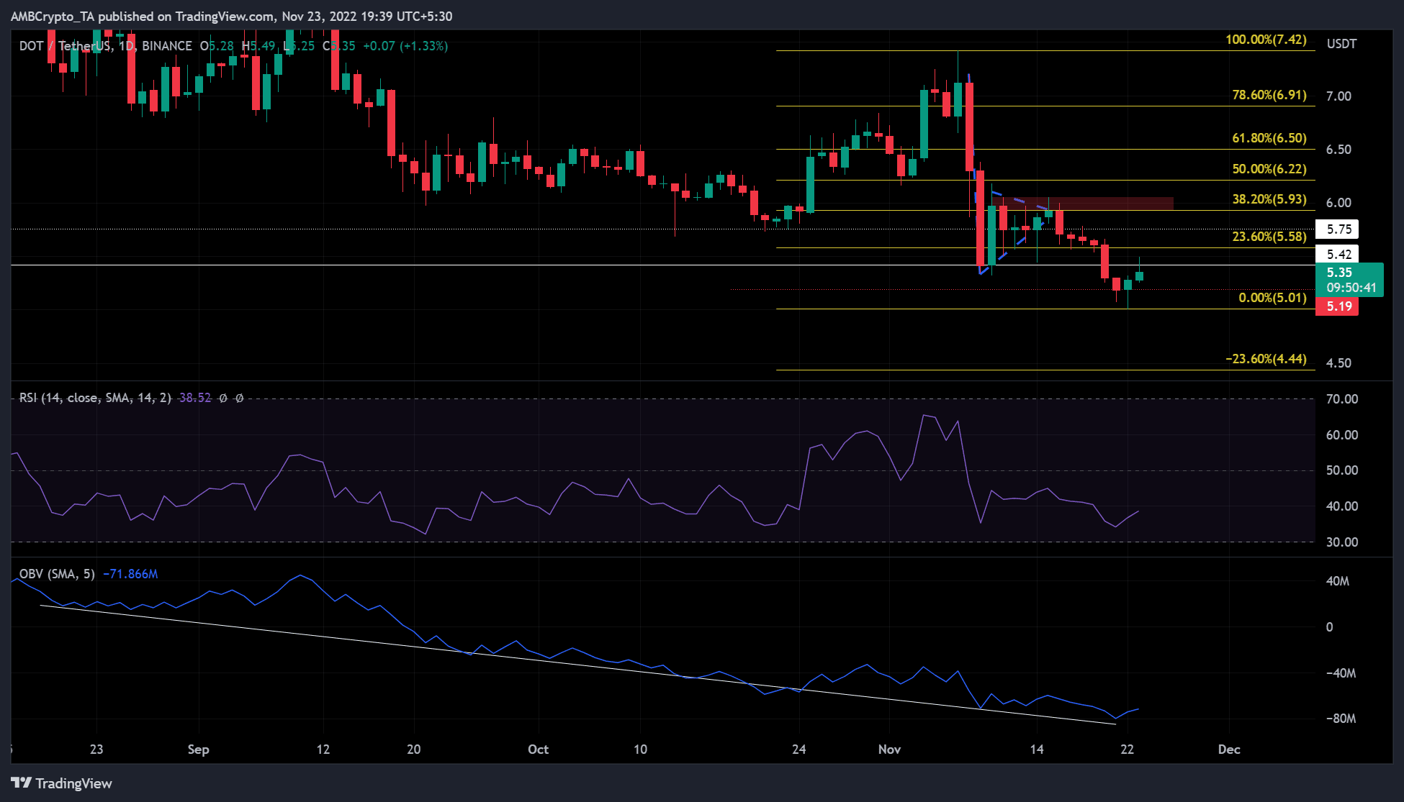The width and height of the screenshot is (1404, 802).
Task: Click the 5.75 price label on axis
Action: click(x=1337, y=229)
